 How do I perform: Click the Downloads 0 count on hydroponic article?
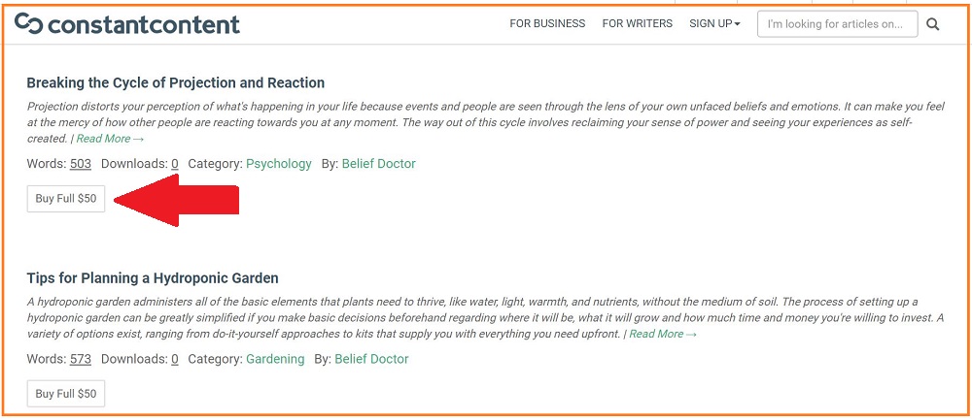[x=175, y=359]
